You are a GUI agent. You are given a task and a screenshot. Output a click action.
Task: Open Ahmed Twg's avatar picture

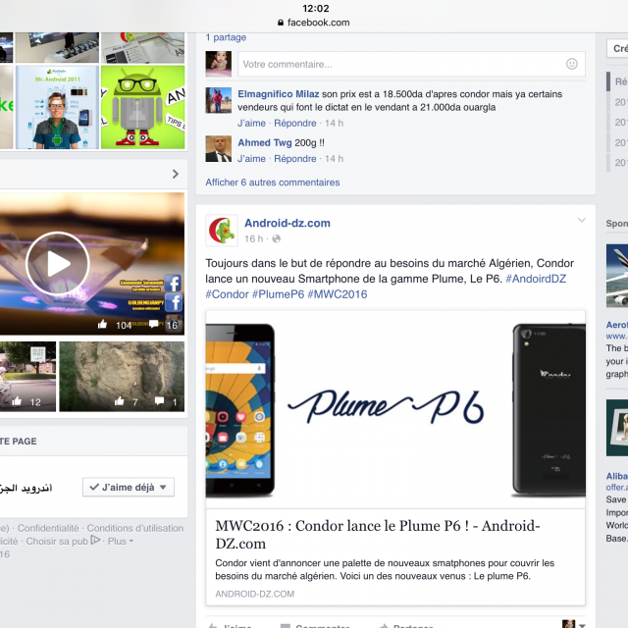pos(219,149)
